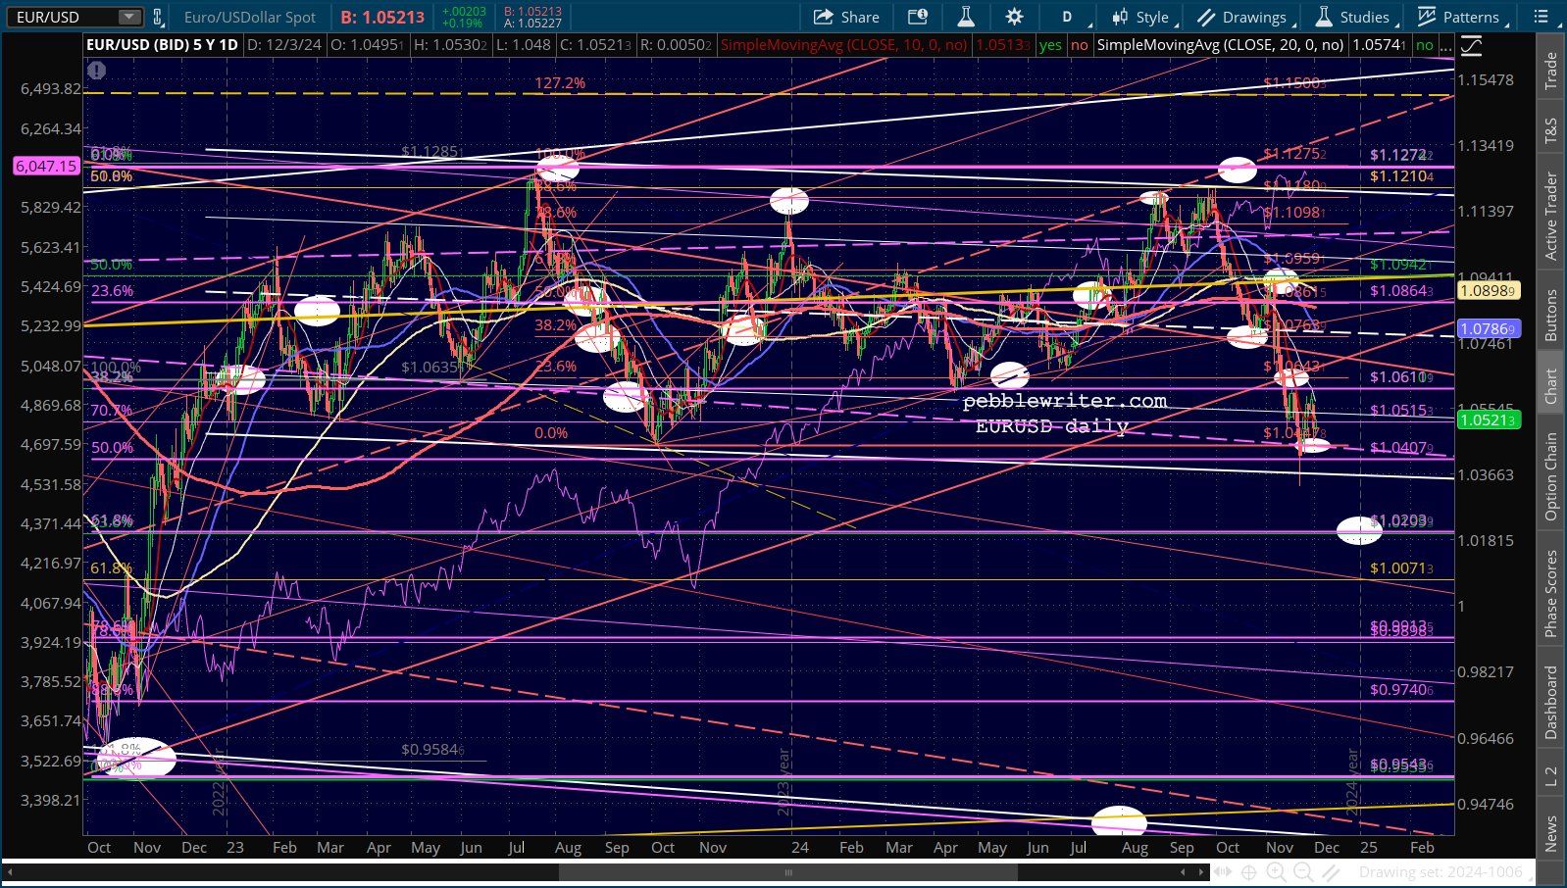This screenshot has width=1567, height=888.
Task: Open the Active Trader side tab
Action: [x=1550, y=216]
